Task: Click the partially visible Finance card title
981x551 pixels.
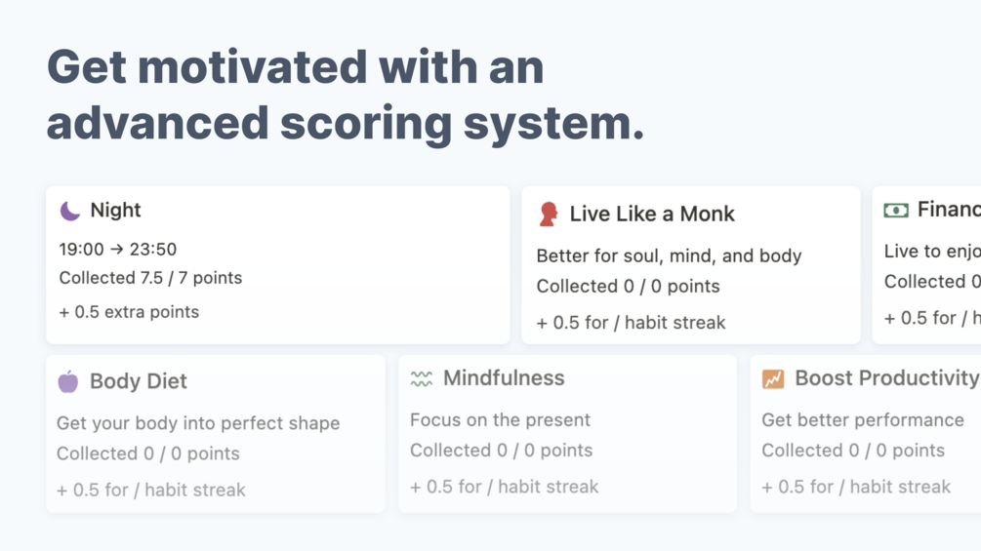Action: [x=949, y=210]
